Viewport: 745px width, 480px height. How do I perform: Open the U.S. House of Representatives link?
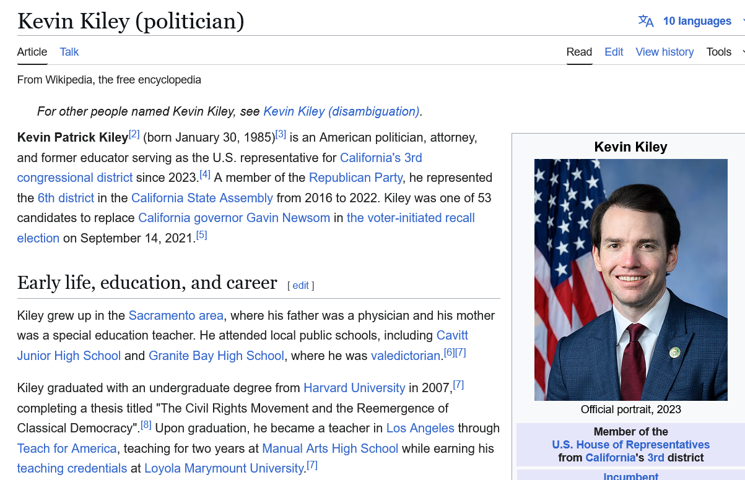tap(631, 445)
